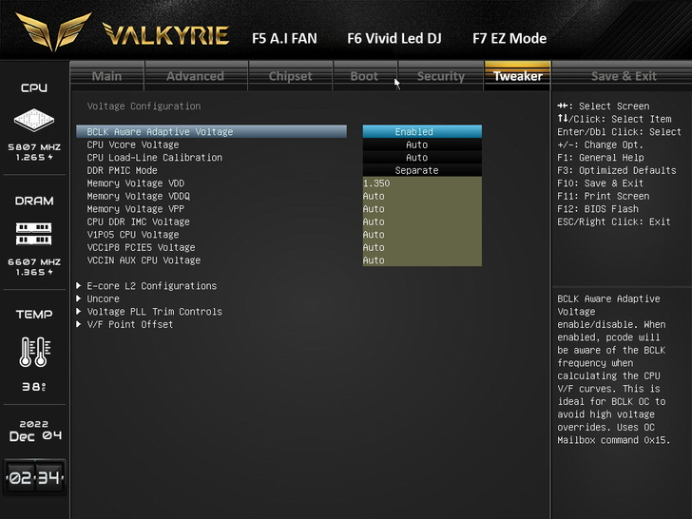Edit CPU DDR IMC Voltage field
The image size is (692, 519).
coord(422,221)
